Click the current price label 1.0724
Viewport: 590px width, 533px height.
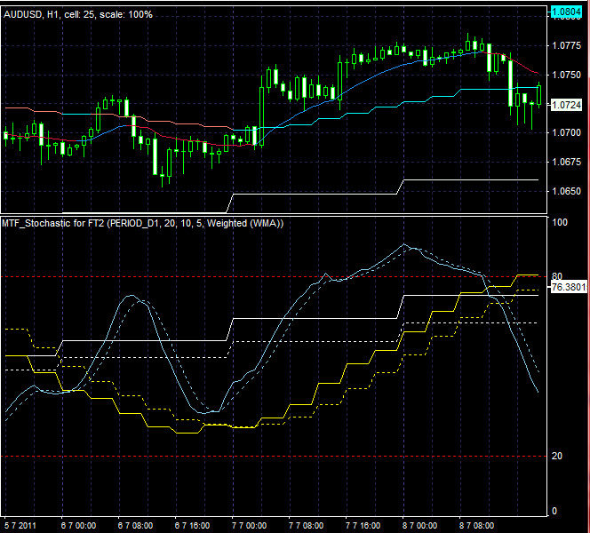point(566,105)
